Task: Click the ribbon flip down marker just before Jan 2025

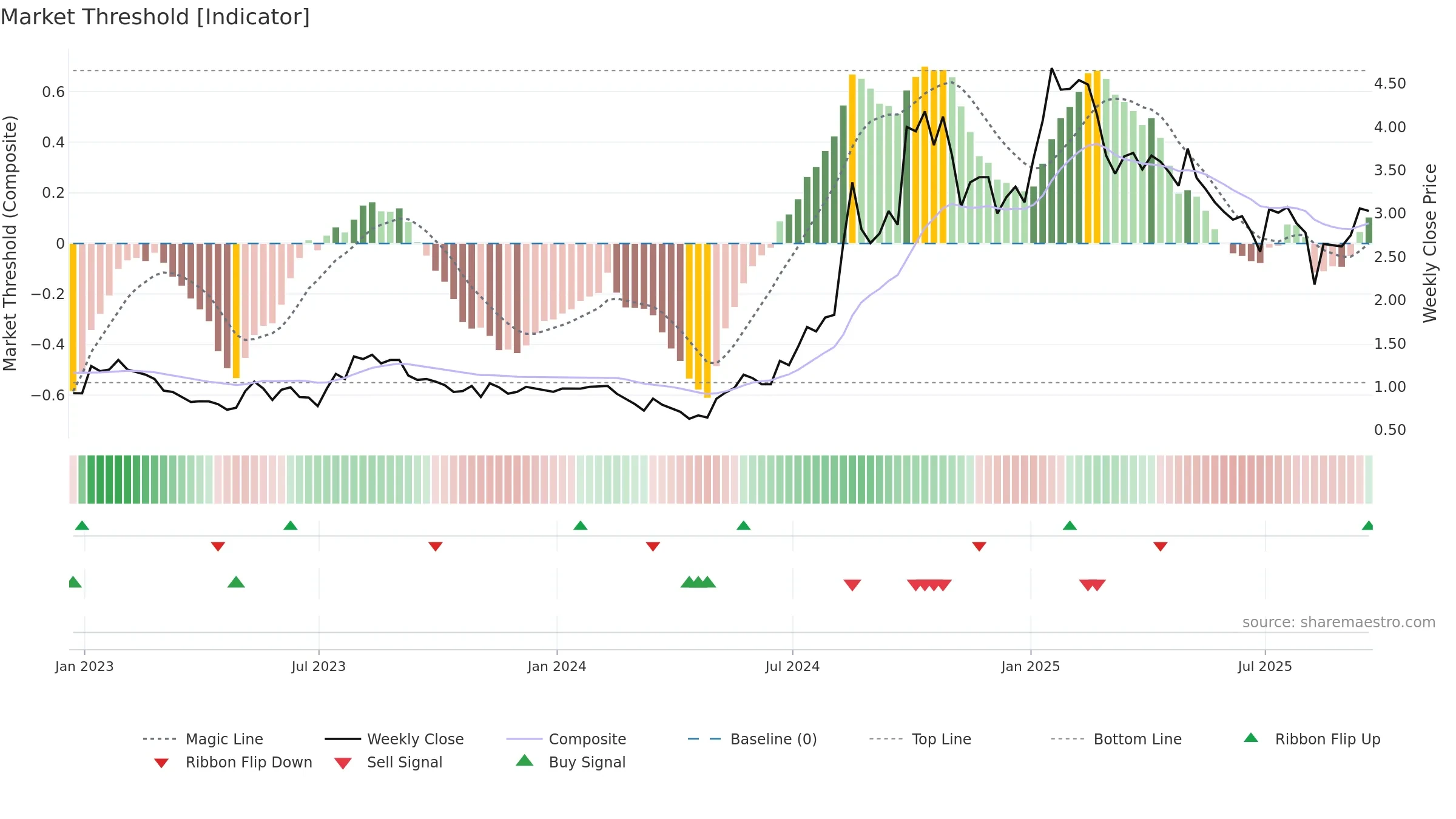Action: [x=979, y=547]
